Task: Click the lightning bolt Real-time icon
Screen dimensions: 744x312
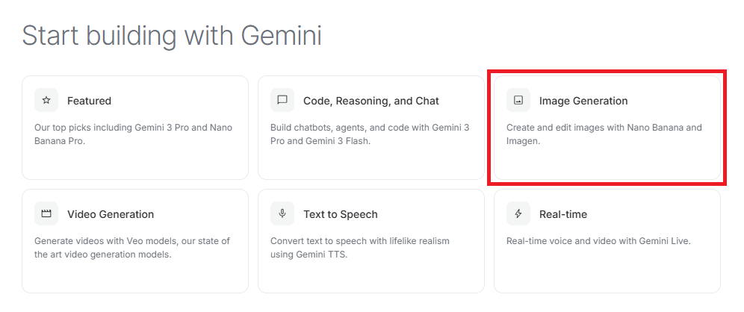Action: pos(518,213)
